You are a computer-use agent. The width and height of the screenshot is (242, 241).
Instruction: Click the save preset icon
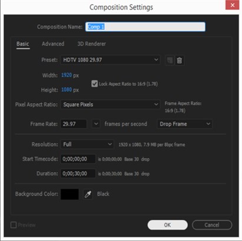point(170,60)
